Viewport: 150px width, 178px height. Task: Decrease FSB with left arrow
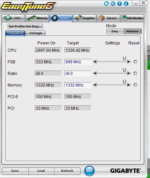[95, 62]
